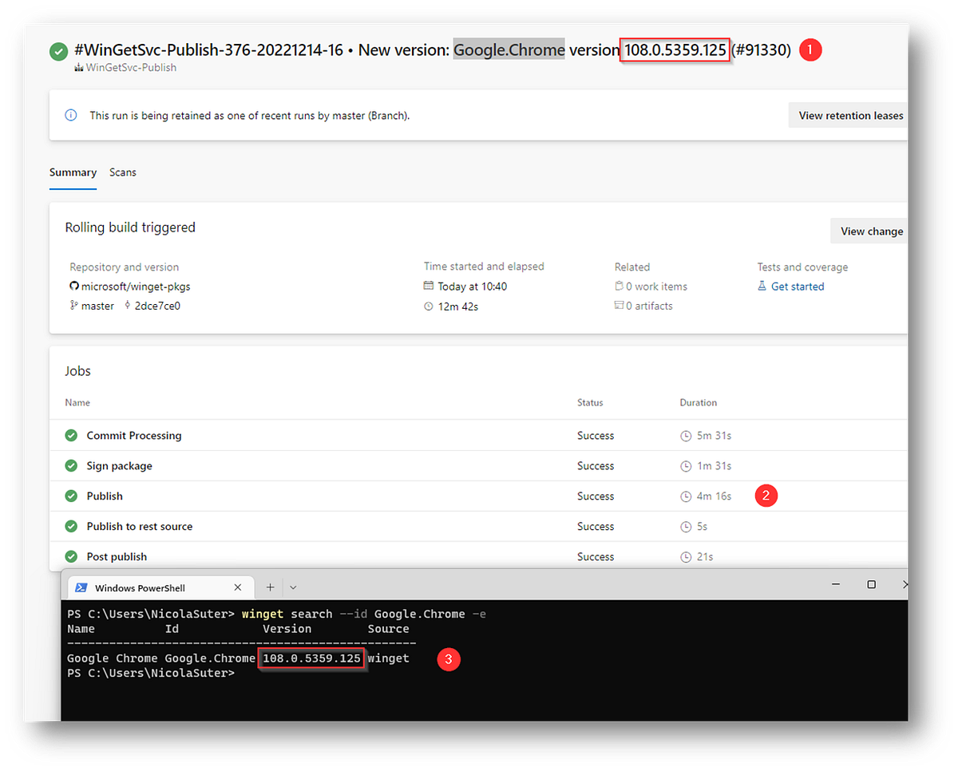This screenshot has height=771, width=958.
Task: Close the Windows PowerShell tab
Action: 238,587
